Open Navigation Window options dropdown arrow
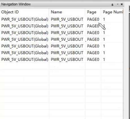130x119 pixels. click(x=118, y=4)
